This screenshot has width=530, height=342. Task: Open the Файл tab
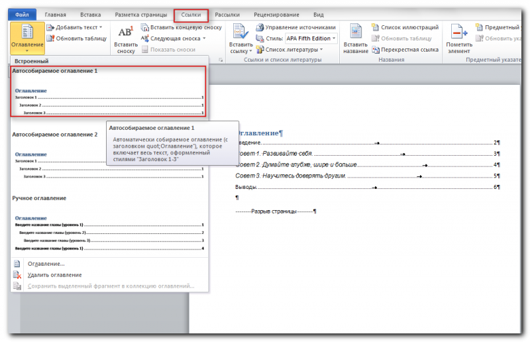[22, 15]
